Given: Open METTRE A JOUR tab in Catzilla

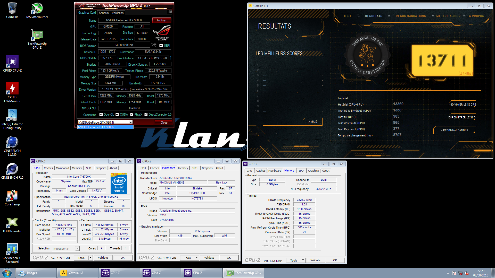Looking at the screenshot, I should point(448,16).
